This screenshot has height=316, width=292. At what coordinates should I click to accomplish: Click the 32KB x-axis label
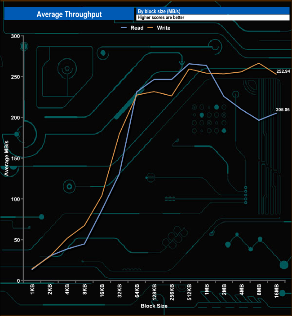[x=119, y=290]
